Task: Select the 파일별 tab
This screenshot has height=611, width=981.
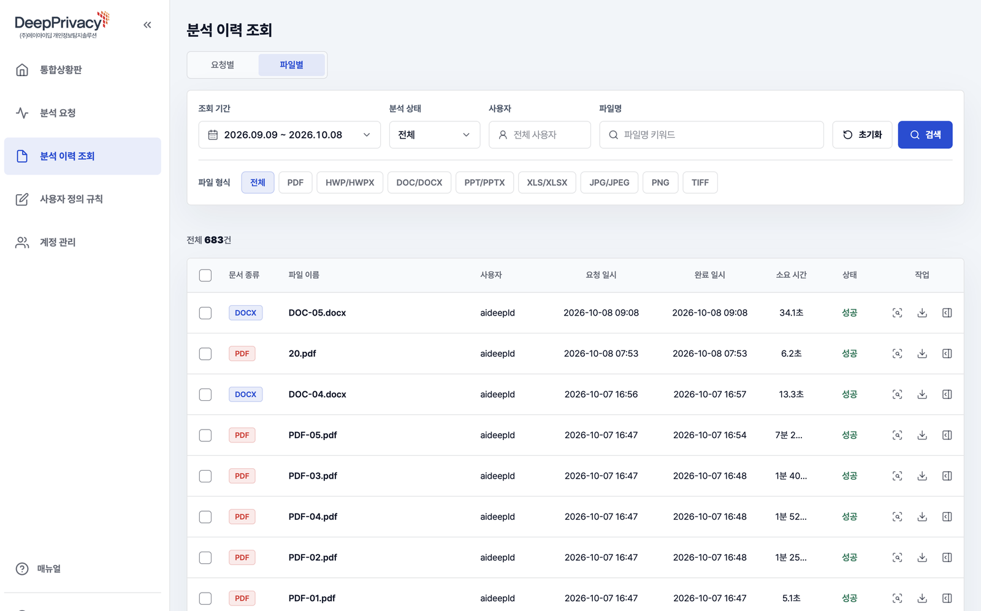Action: coord(291,65)
